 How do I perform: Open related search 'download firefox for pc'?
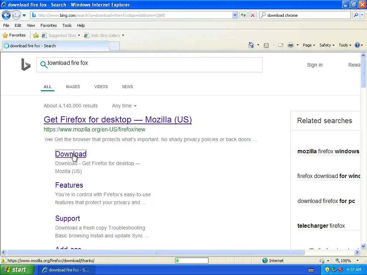[x=326, y=201]
